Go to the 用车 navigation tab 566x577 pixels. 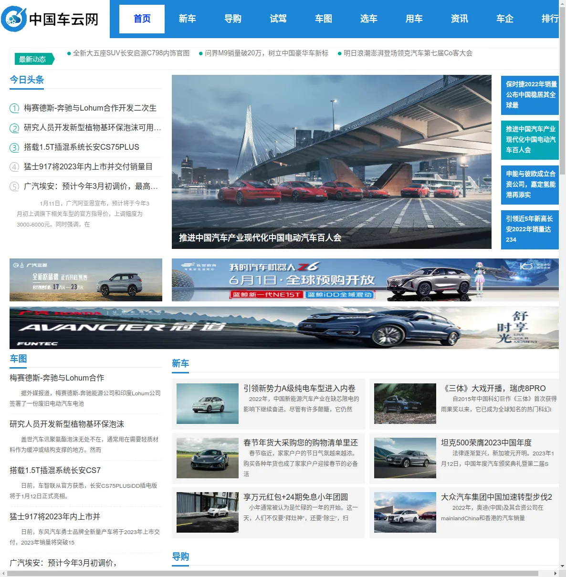pyautogui.click(x=414, y=19)
